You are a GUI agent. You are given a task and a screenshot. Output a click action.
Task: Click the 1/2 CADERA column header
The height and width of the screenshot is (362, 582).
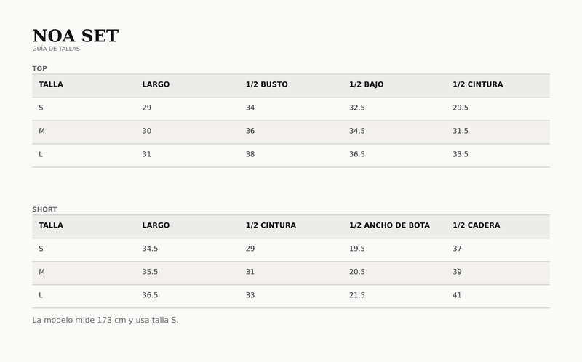(x=477, y=225)
